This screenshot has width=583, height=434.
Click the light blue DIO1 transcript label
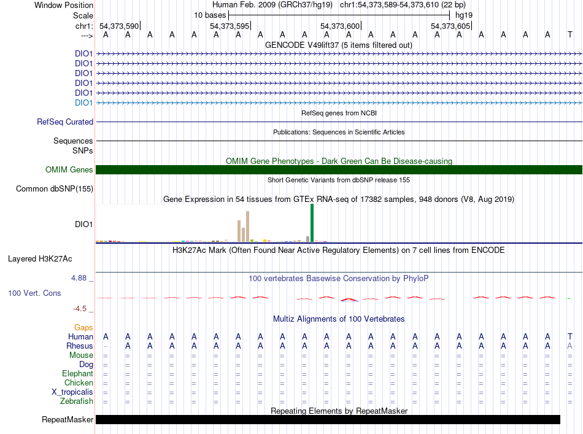83,103
